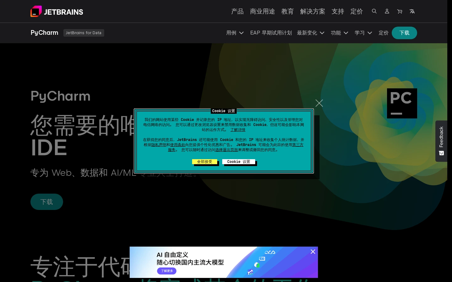
Task: Click the teal 下载 button in header
Action: point(404,33)
